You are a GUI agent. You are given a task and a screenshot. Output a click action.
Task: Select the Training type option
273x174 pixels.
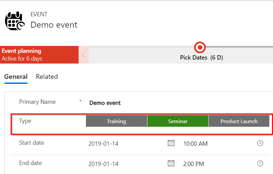pyautogui.click(x=117, y=121)
